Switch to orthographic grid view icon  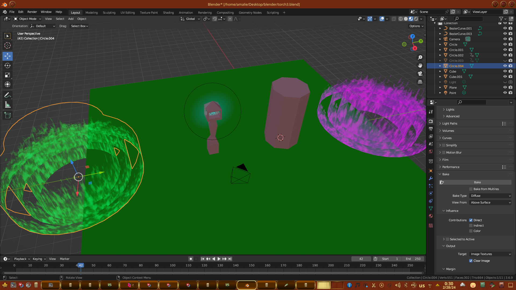pyautogui.click(x=420, y=82)
